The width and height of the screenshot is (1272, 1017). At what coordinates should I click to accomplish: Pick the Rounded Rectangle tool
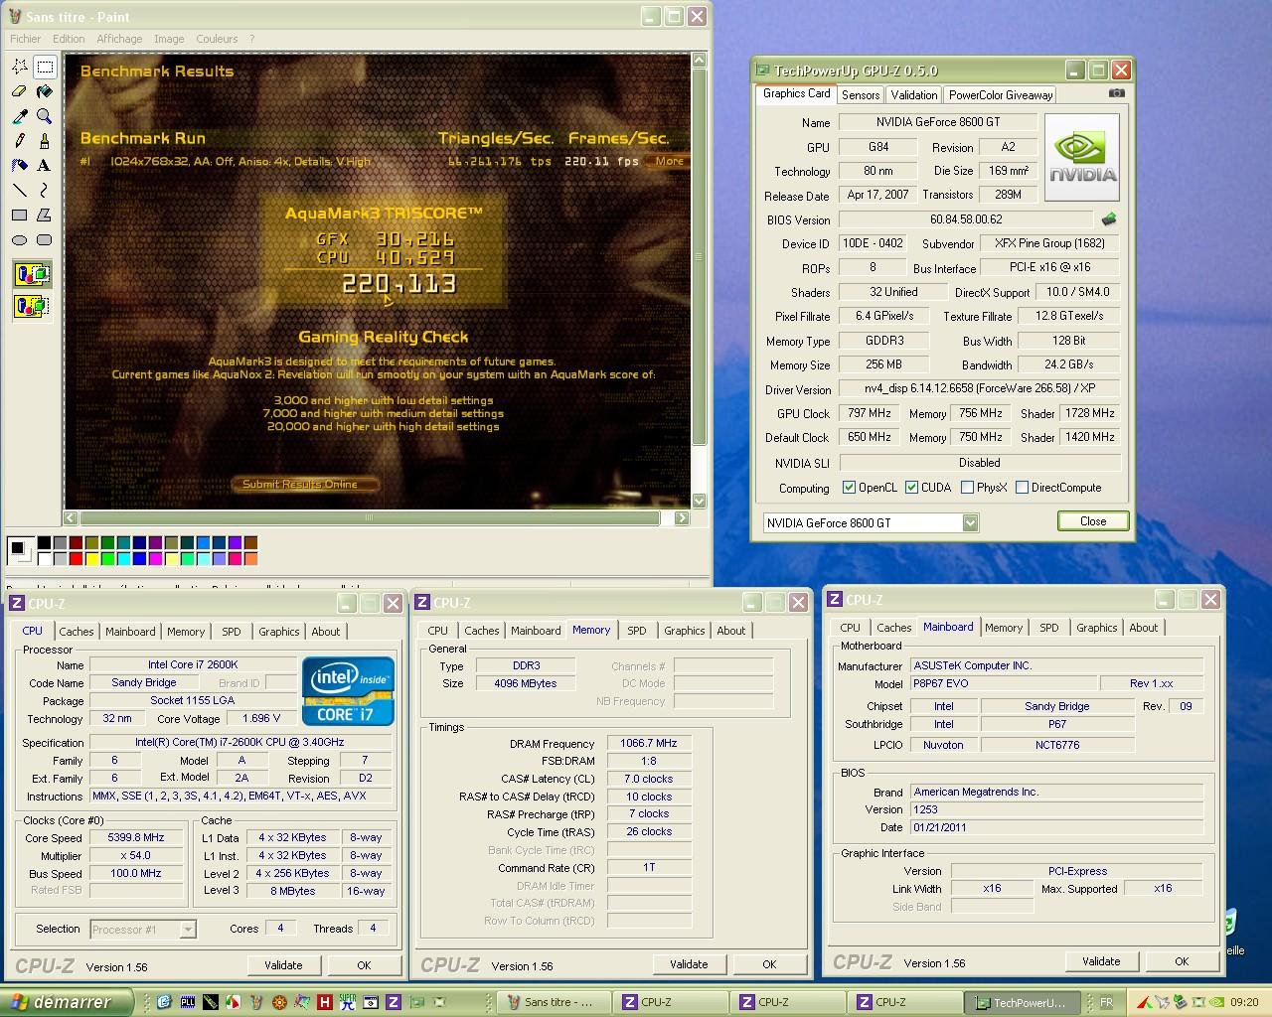[45, 239]
